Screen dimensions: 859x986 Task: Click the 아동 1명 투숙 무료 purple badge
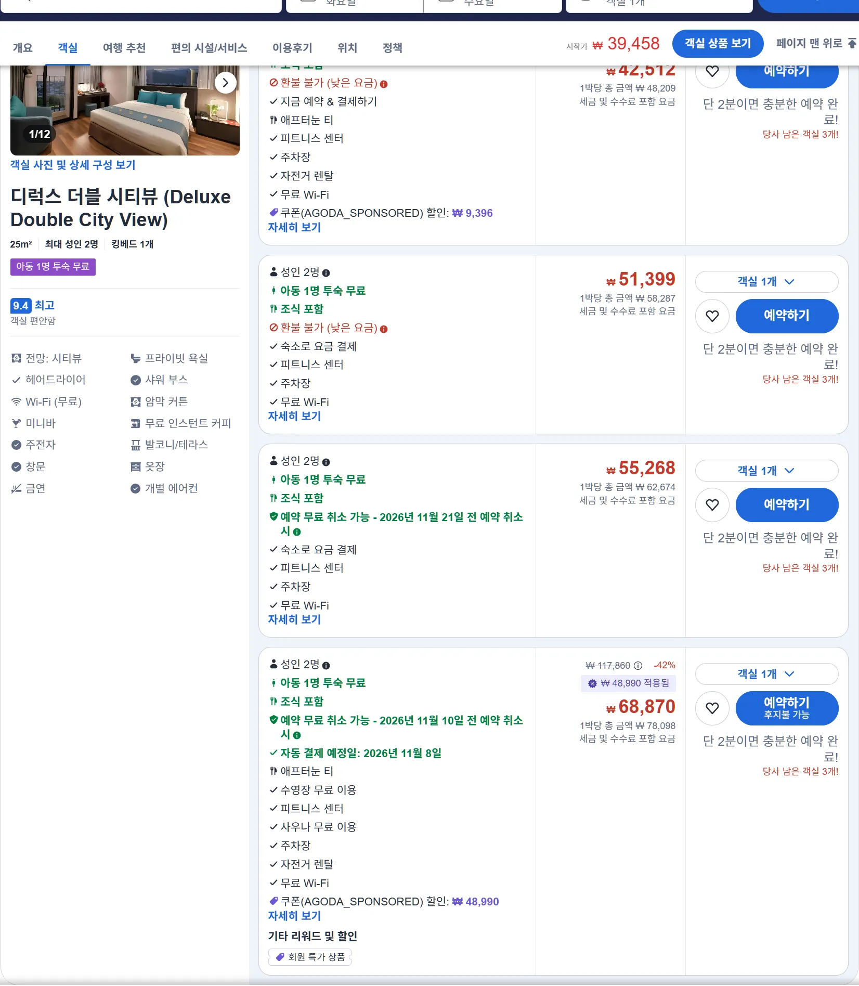pos(53,267)
